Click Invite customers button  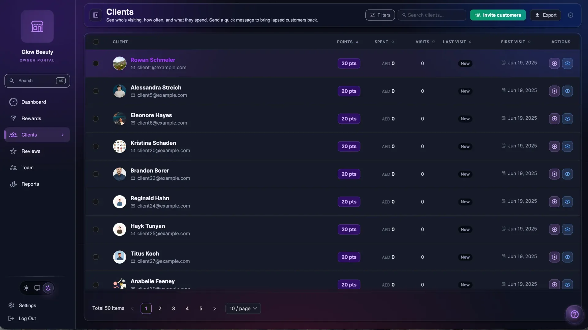[498, 15]
